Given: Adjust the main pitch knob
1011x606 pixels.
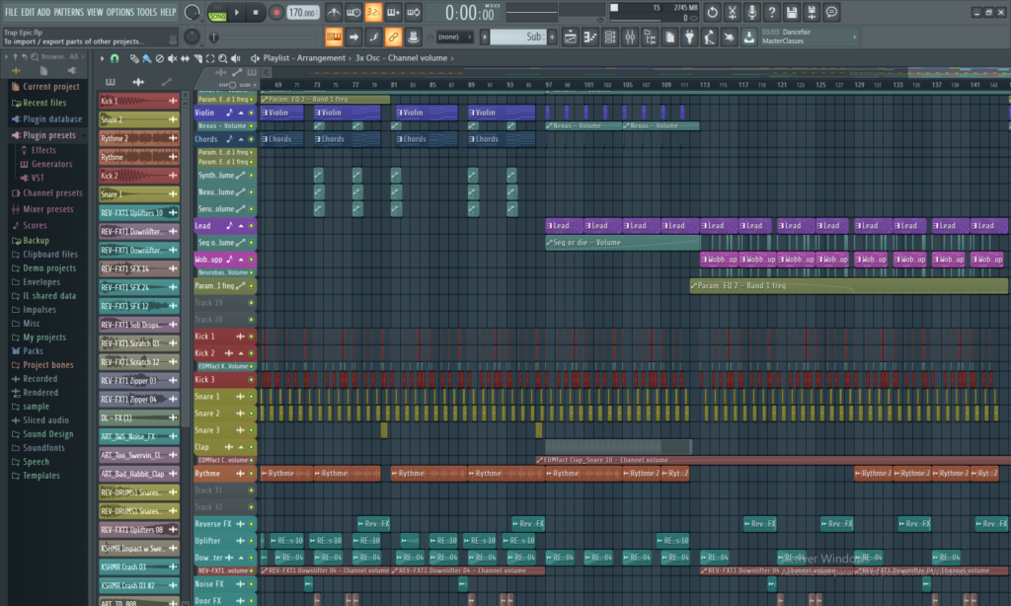Looking at the screenshot, I should (192, 37).
